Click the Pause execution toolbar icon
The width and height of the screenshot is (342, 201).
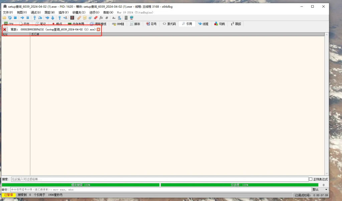pos(27,18)
